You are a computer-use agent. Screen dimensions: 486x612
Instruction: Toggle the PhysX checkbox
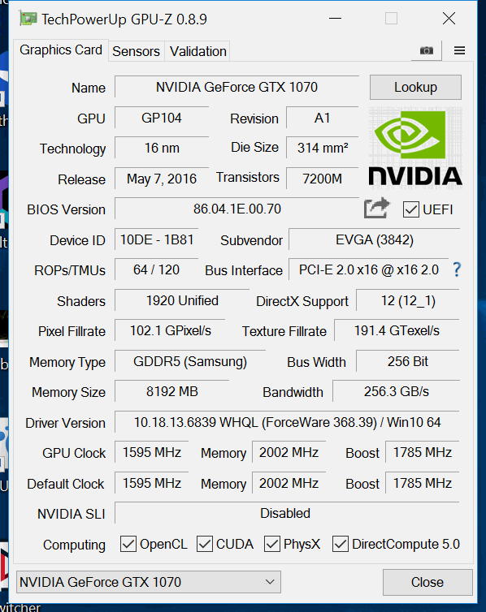(x=272, y=544)
